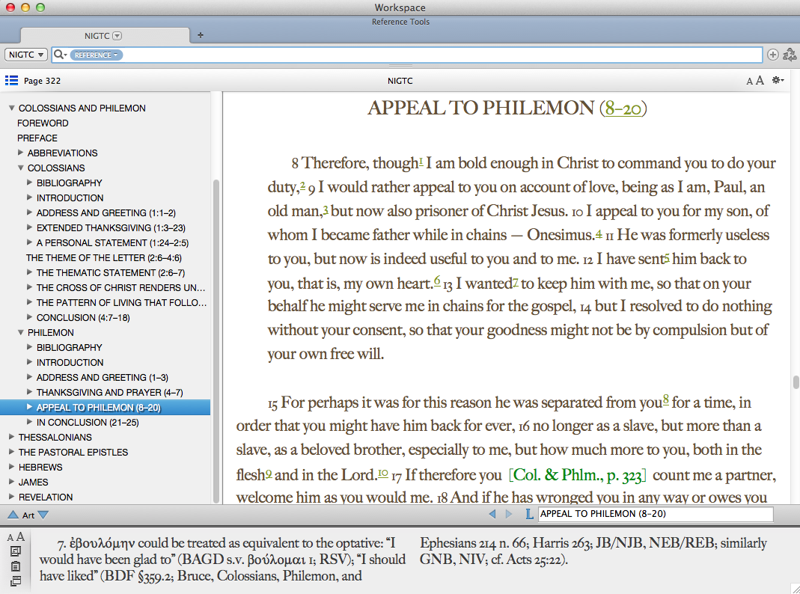This screenshot has width=800, height=594.
Task: Click the Col. & Phlm., p. 323 page marker
Action: 578,475
